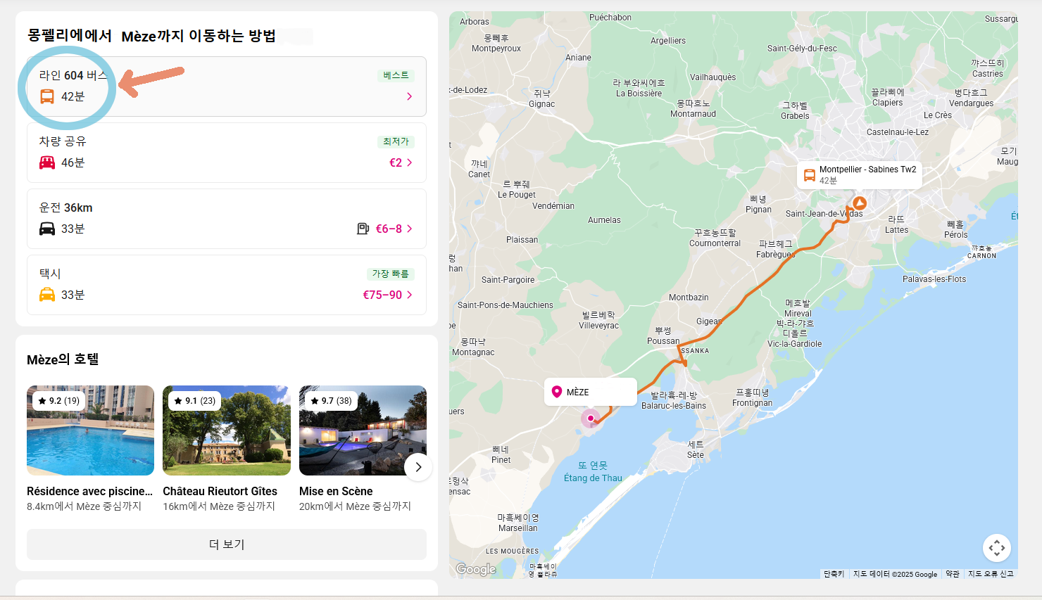Viewport: 1042px width, 600px height.
Task: Click the Google logo on the map
Action: click(x=476, y=569)
